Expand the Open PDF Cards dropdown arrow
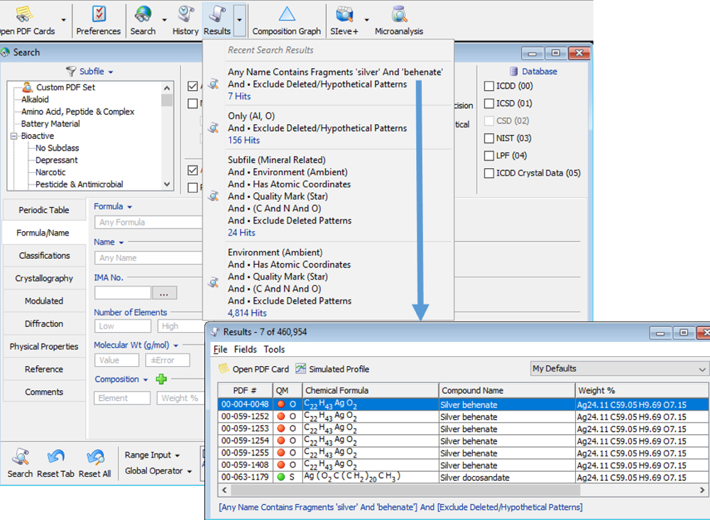Viewport: 710px width, 520px height. (63, 20)
